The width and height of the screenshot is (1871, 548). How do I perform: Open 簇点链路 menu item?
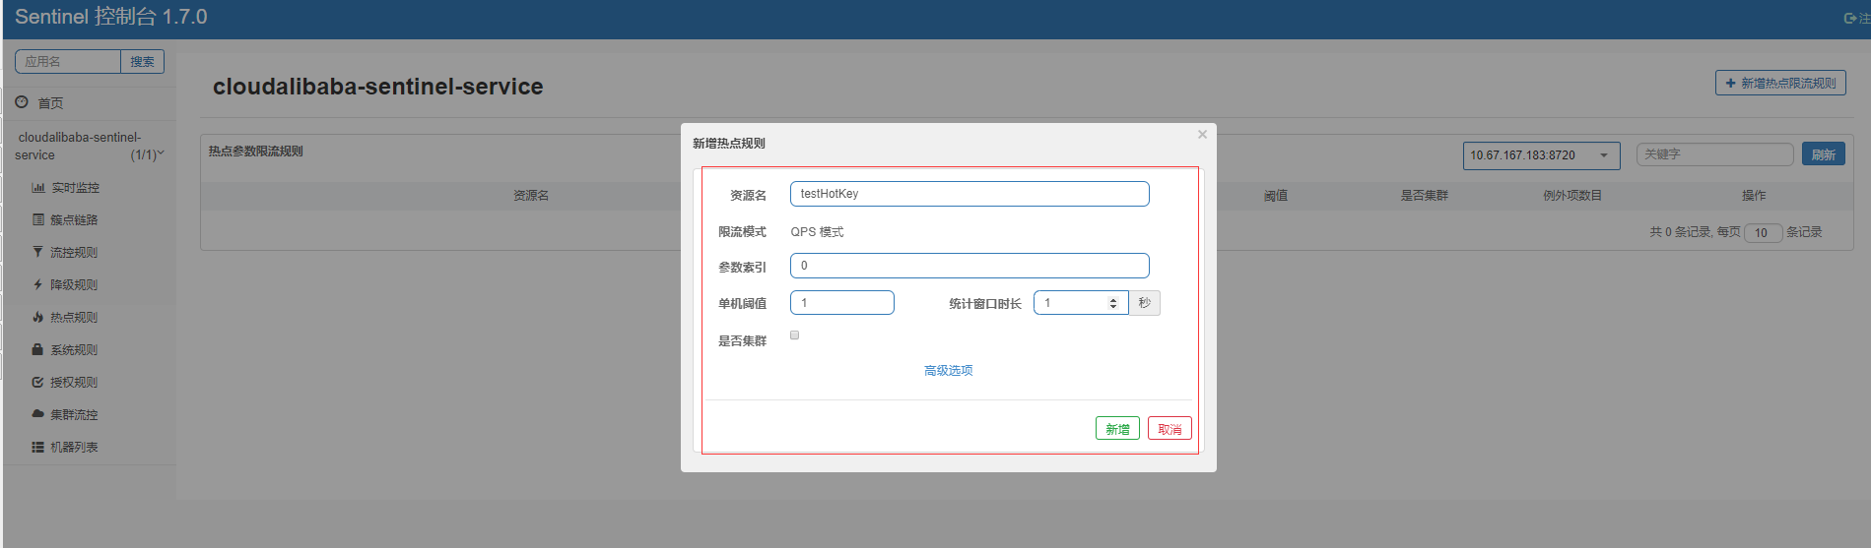(x=74, y=219)
